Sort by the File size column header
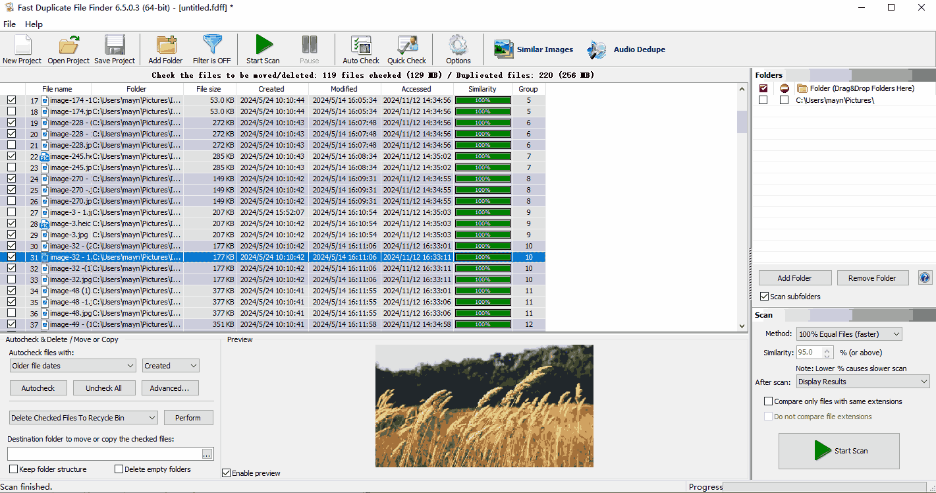This screenshot has height=493, width=936. [x=209, y=89]
